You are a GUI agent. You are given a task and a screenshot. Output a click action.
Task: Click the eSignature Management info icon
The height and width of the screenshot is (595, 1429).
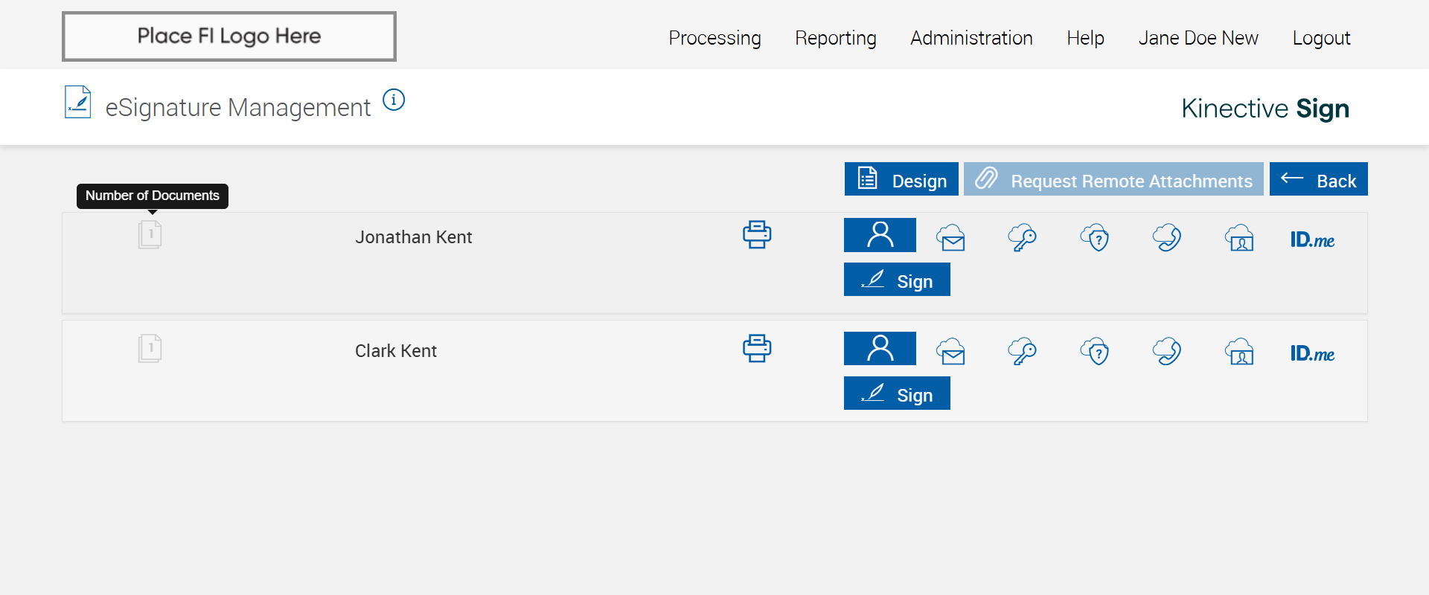[x=394, y=100]
